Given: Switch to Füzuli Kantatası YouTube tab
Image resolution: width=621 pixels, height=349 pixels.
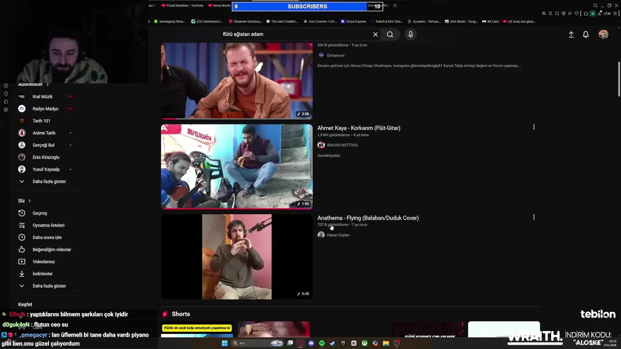Looking at the screenshot, I should coord(182,5).
